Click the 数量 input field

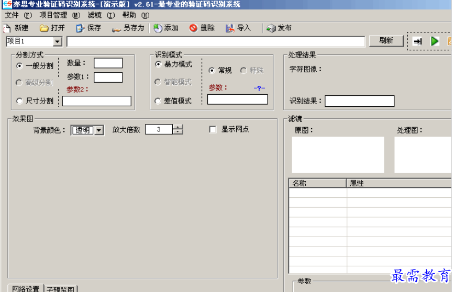(108, 63)
